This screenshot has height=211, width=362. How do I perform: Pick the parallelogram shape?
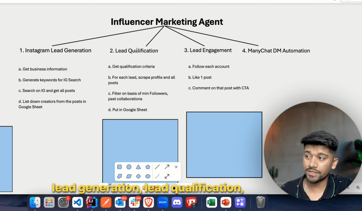click(129, 176)
